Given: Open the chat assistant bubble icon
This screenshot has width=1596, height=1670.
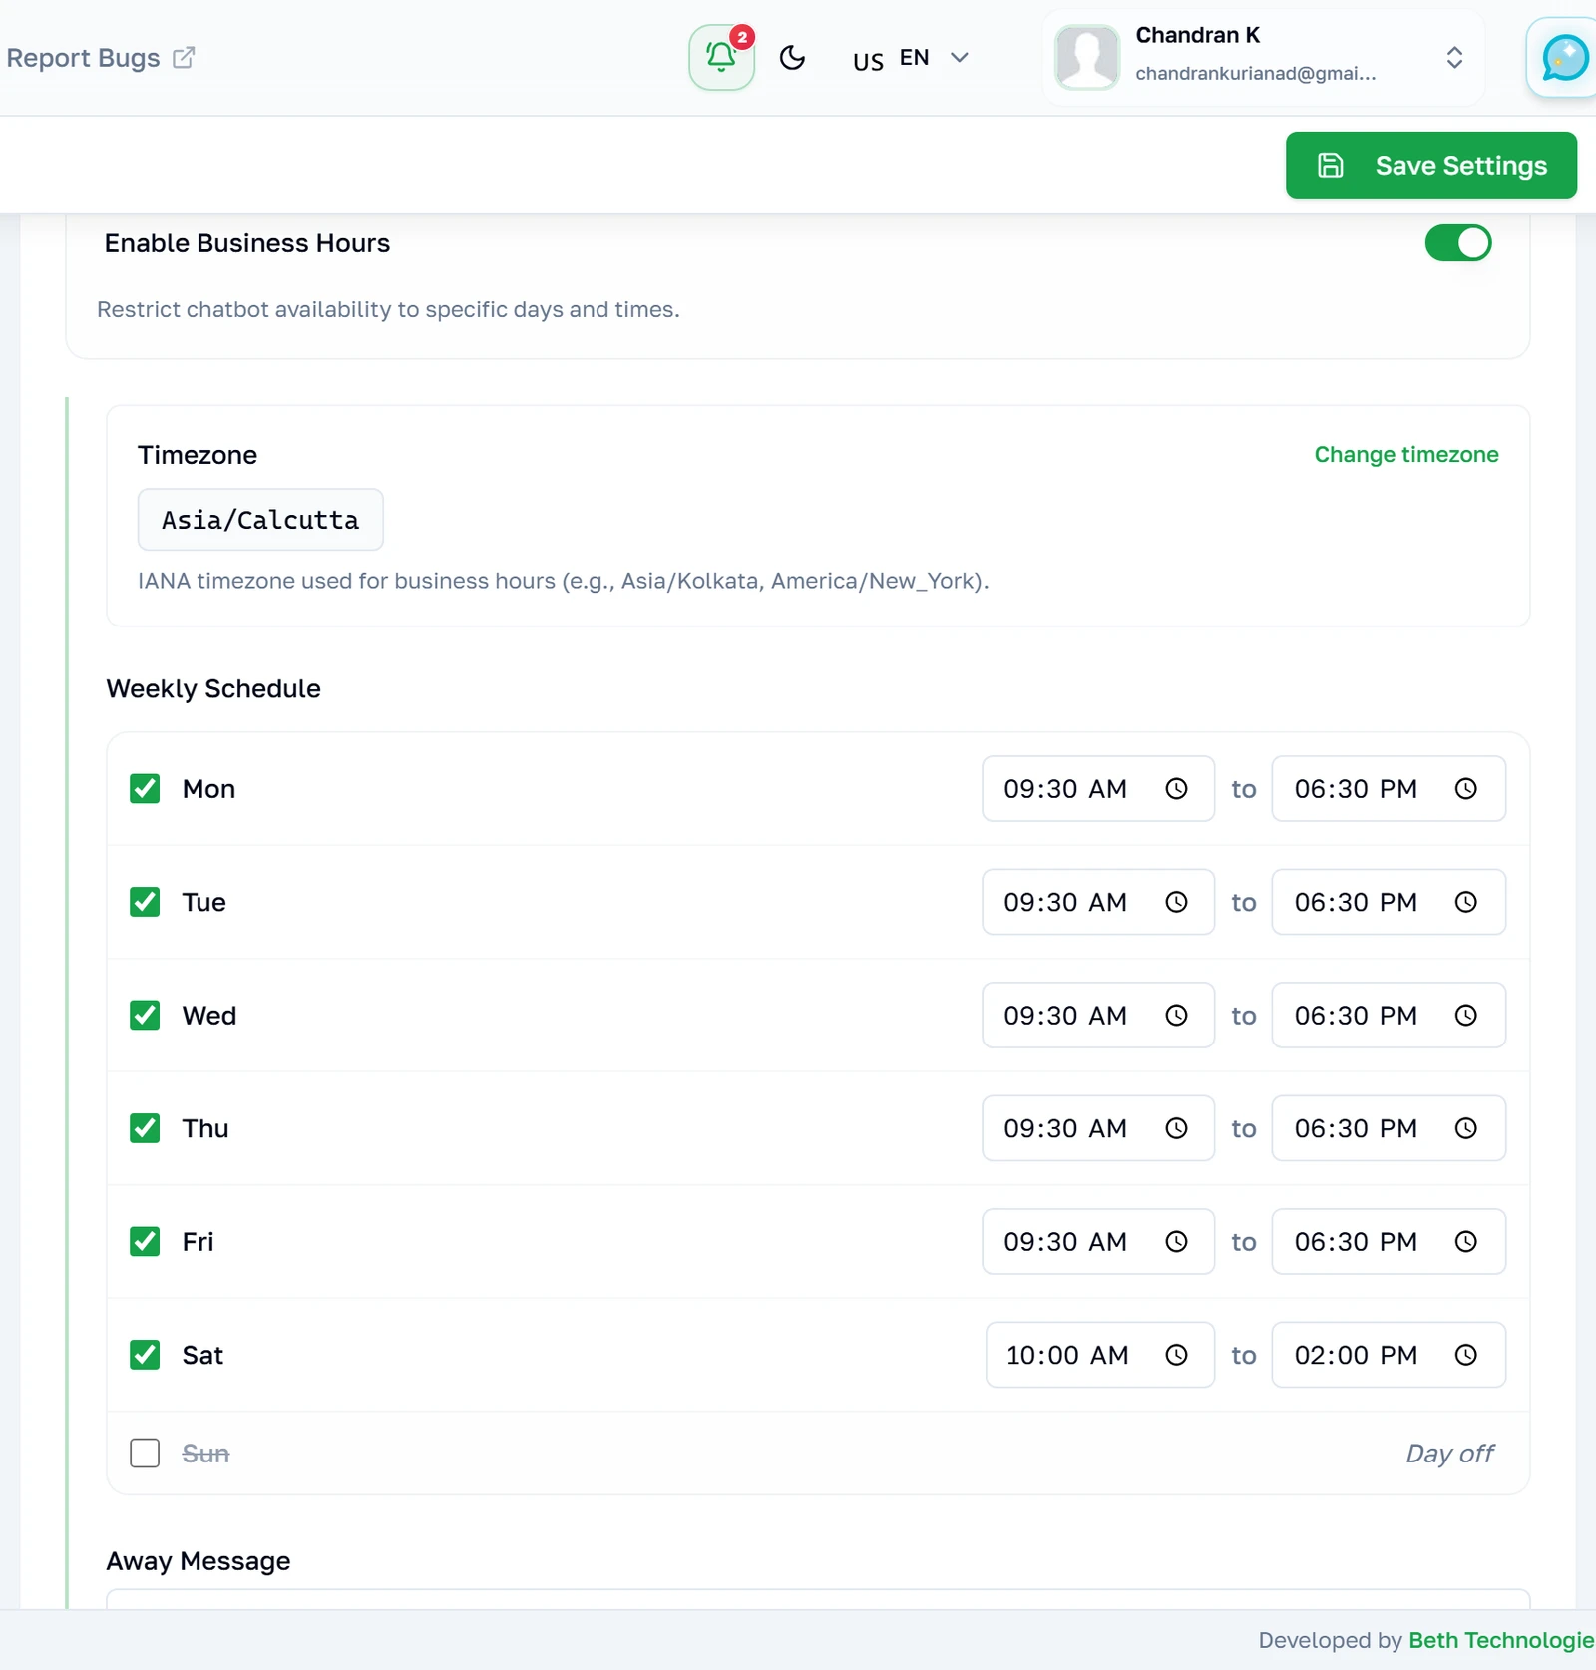Looking at the screenshot, I should click(1563, 58).
